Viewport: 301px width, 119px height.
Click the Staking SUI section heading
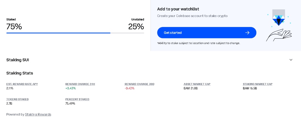[18, 60]
